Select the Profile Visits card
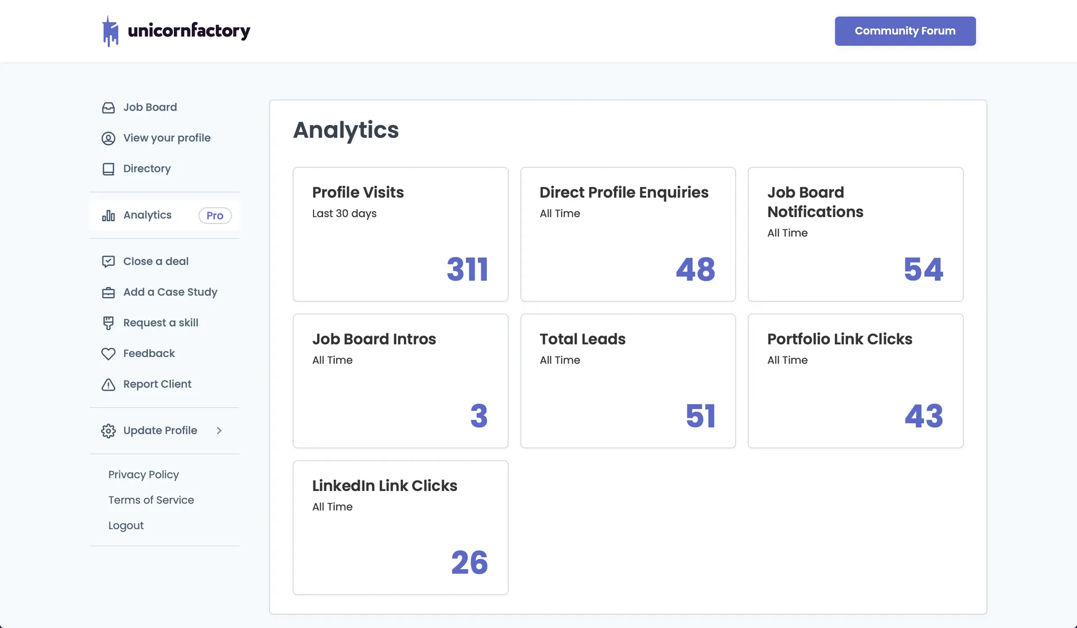Image resolution: width=1077 pixels, height=628 pixels. tap(401, 234)
